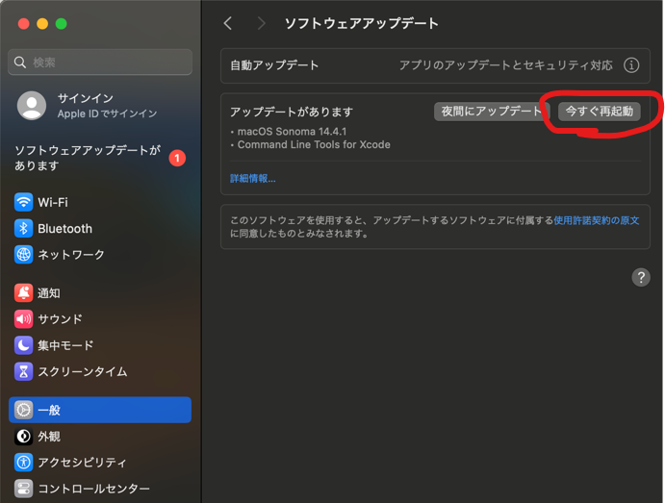
Task: Open help with the question mark button
Action: 641,278
